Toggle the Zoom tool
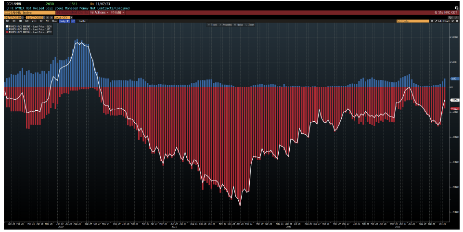 click(x=251, y=25)
